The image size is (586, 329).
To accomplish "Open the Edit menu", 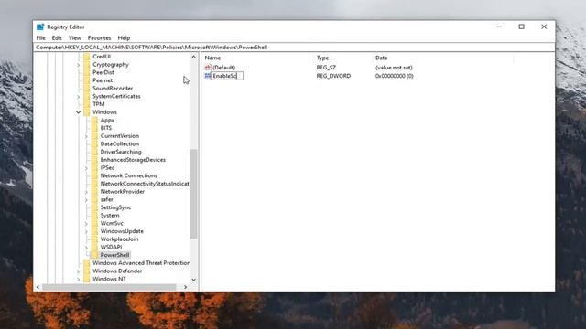I will [57, 38].
